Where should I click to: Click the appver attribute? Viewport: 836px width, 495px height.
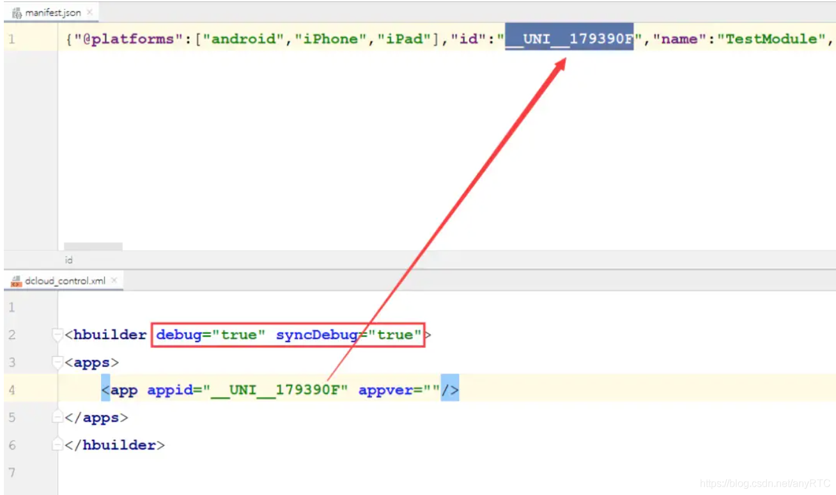(x=399, y=390)
